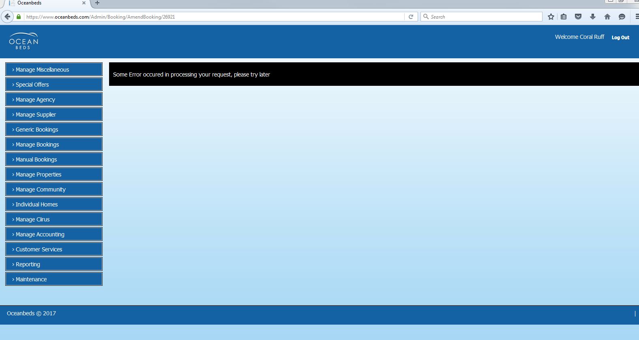Image resolution: width=639 pixels, height=340 pixels.
Task: Open Customer Services menu
Action: (54, 249)
